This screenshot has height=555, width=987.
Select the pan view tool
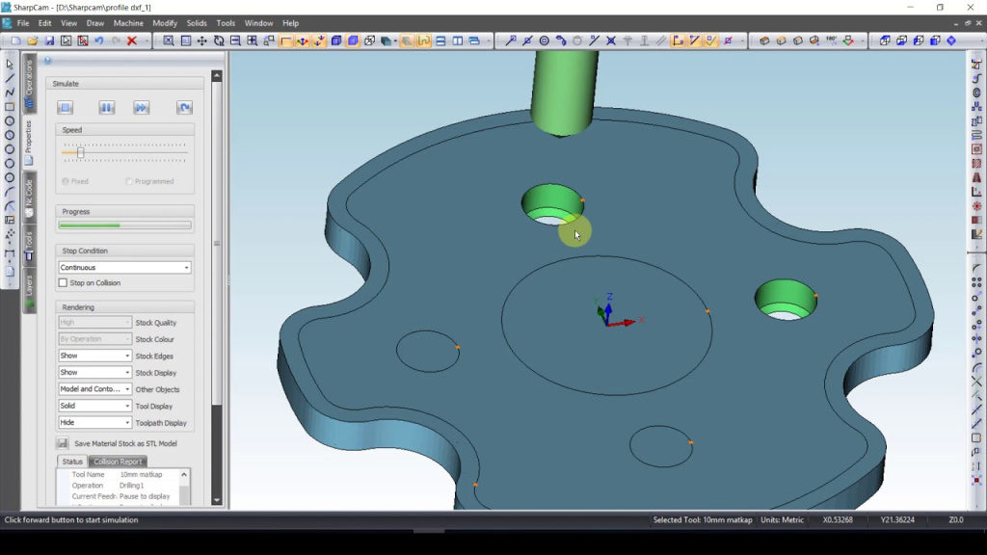coord(201,41)
